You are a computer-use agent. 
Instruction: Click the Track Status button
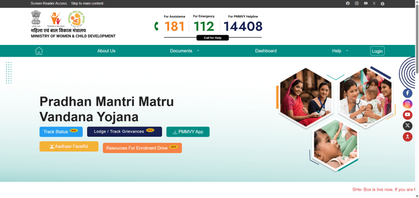tap(61, 131)
